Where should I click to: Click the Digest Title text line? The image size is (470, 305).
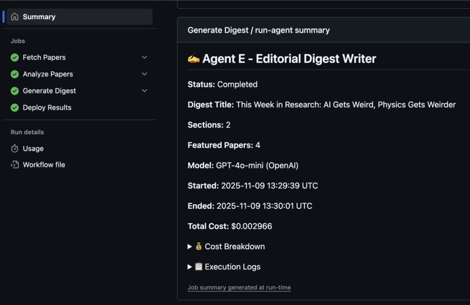click(322, 104)
